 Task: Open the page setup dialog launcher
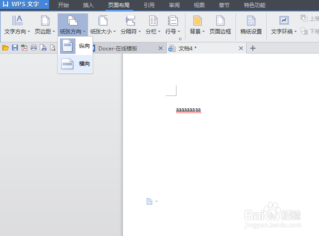(180, 39)
